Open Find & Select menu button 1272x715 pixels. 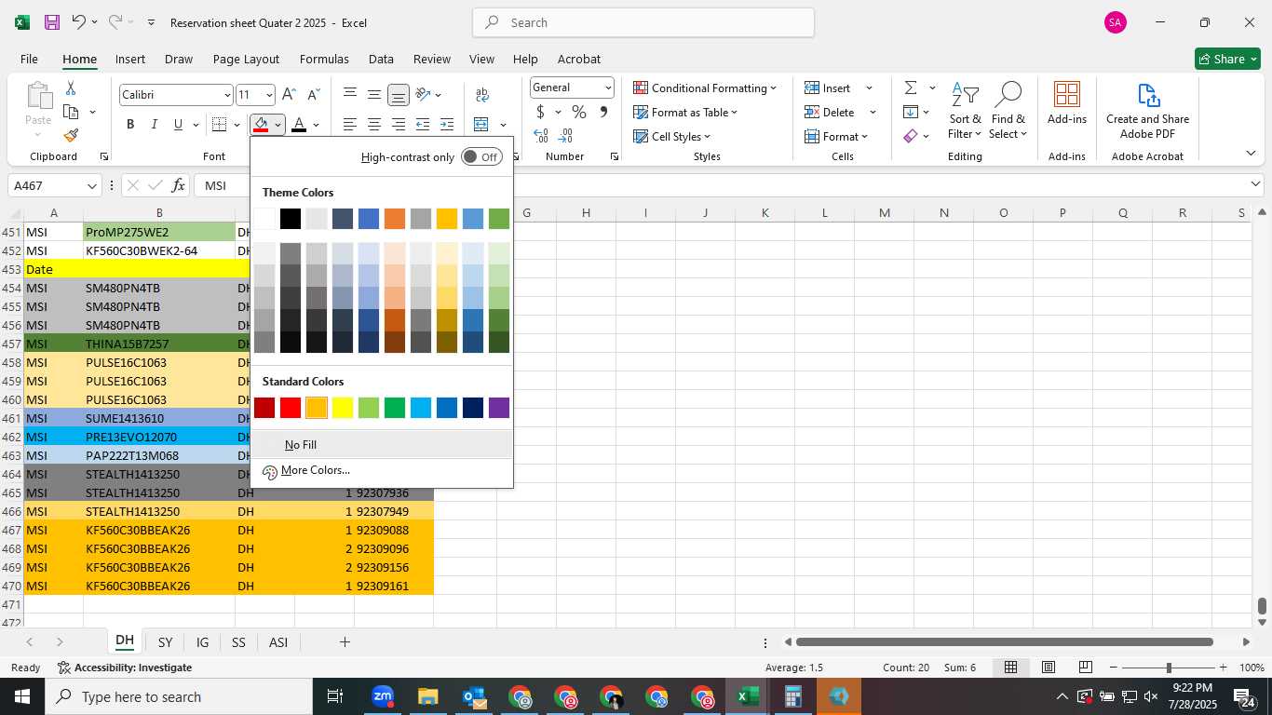point(1008,110)
